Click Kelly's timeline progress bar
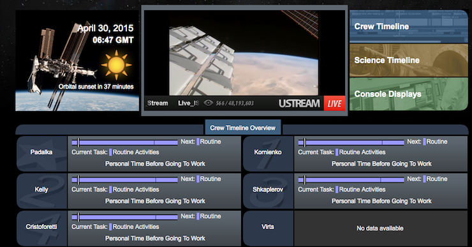This screenshot has height=247, width=472. click(x=124, y=180)
